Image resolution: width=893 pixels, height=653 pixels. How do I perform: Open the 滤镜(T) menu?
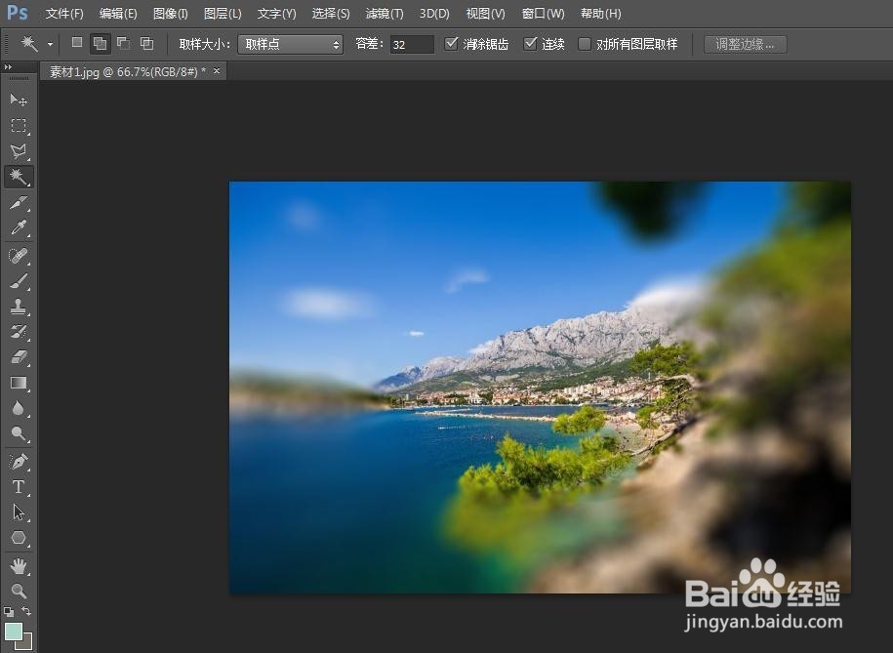click(x=385, y=13)
